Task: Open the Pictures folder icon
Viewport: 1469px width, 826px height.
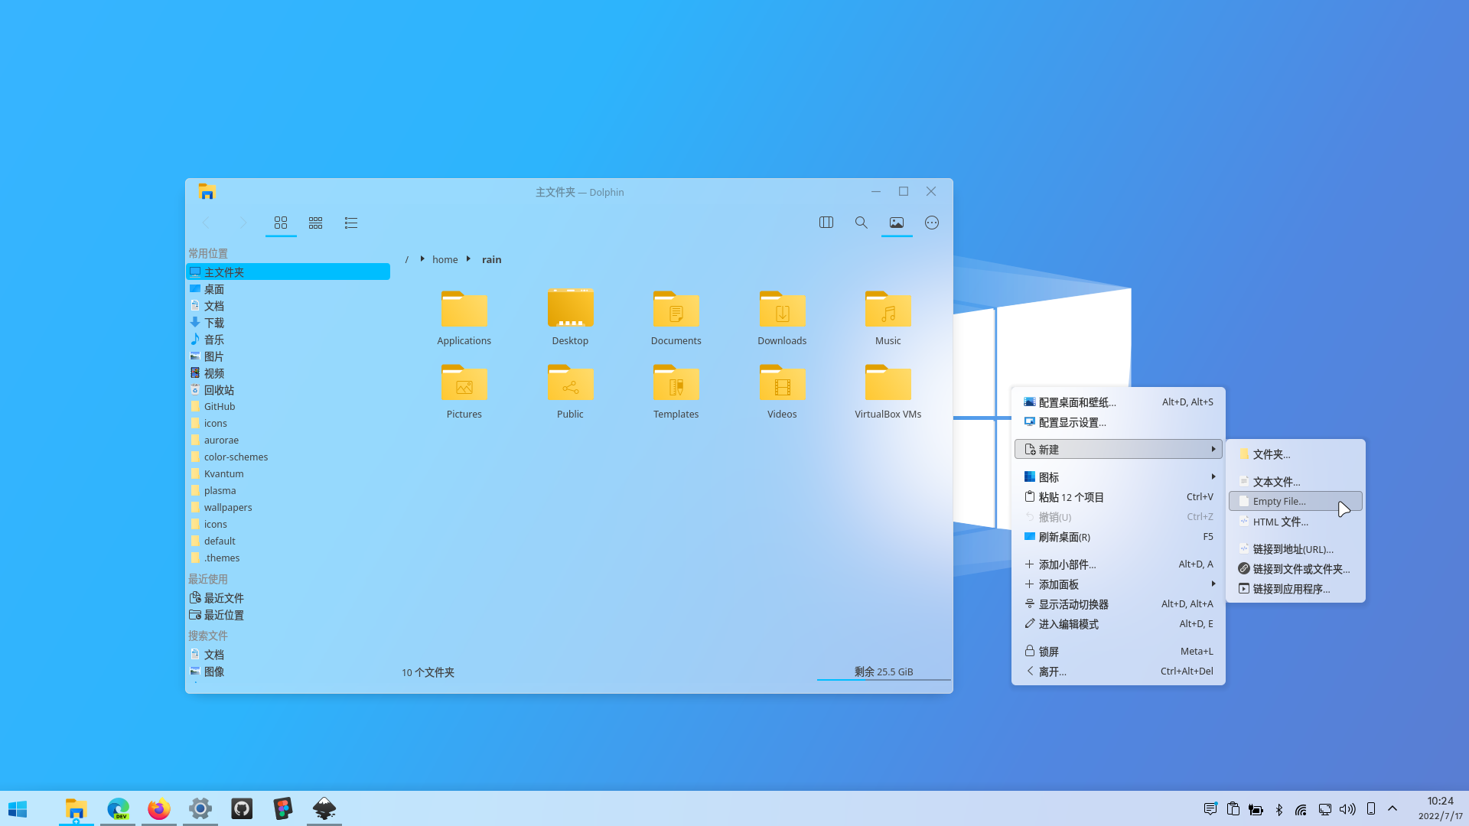Action: [464, 391]
